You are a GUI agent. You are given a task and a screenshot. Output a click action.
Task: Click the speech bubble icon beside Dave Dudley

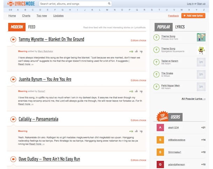tap(13, 159)
